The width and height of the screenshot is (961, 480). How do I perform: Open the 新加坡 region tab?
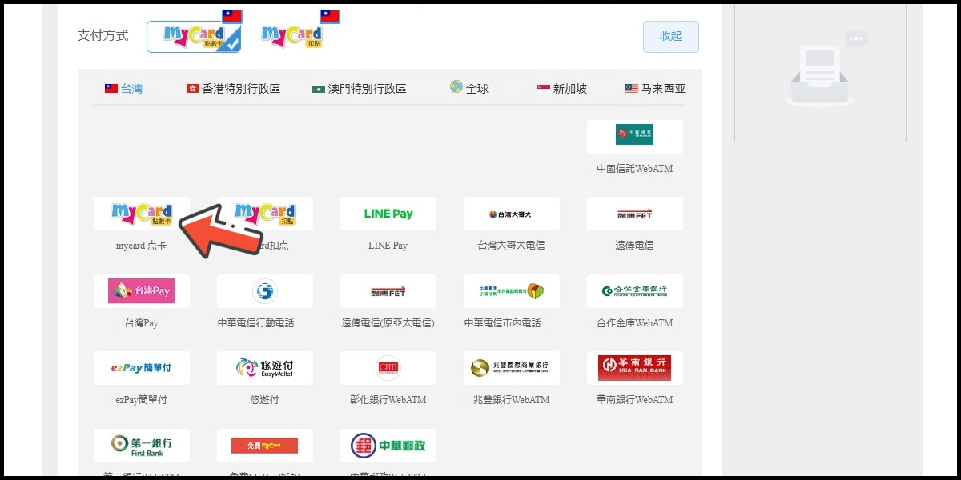click(x=562, y=89)
